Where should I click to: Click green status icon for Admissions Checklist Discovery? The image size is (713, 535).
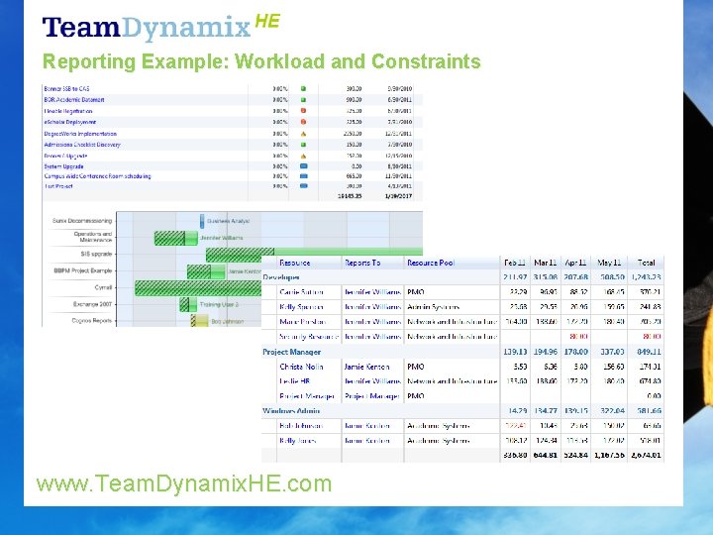point(304,145)
